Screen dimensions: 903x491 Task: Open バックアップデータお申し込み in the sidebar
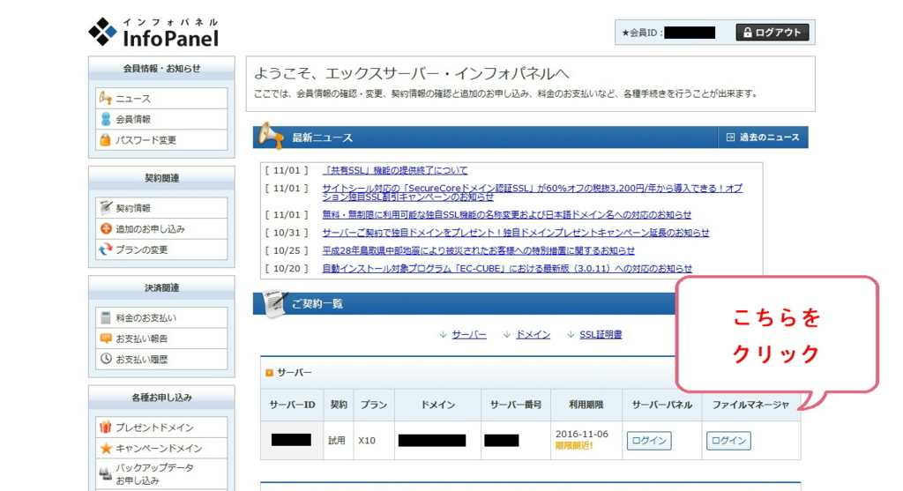162,474
